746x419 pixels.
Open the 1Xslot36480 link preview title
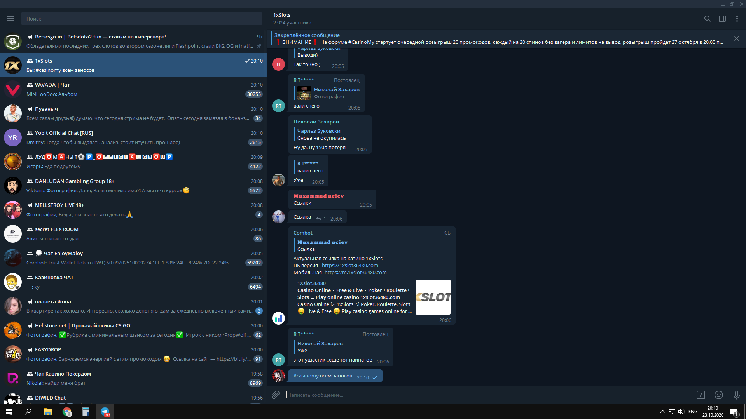tap(311, 283)
